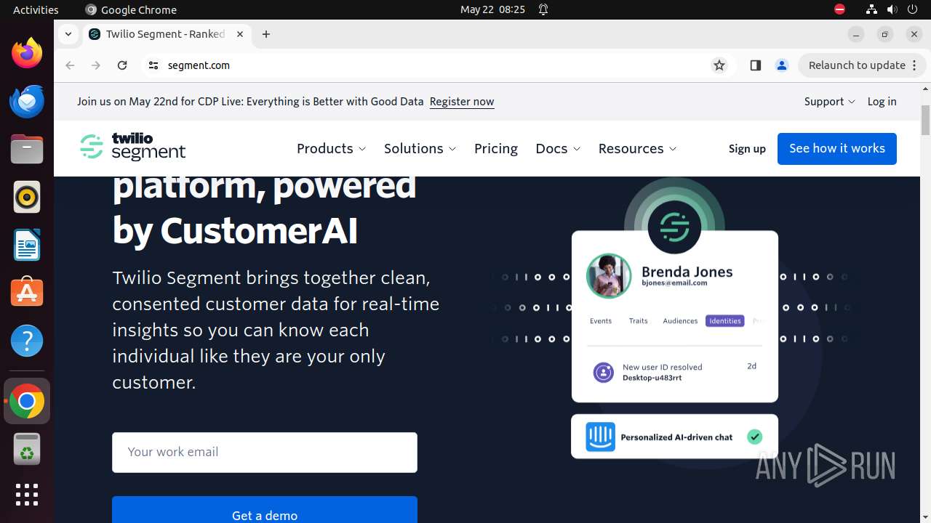Click the Log in link
The width and height of the screenshot is (931, 523).
[882, 102]
